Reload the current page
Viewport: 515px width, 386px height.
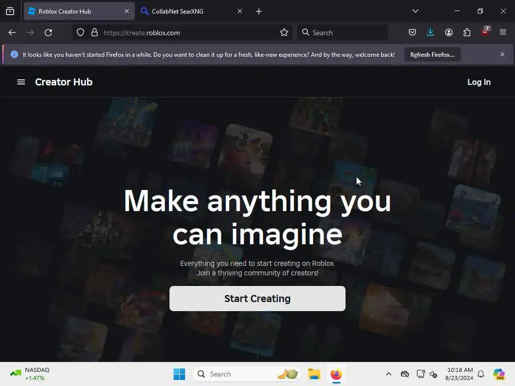(48, 33)
